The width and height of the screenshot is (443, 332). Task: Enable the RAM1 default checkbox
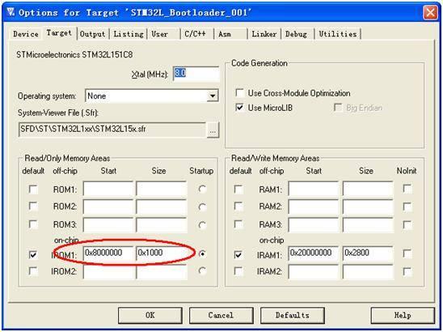pyautogui.click(x=238, y=189)
